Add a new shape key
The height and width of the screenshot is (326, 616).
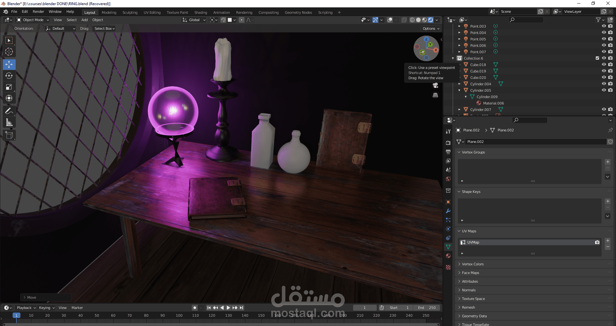coord(608,201)
